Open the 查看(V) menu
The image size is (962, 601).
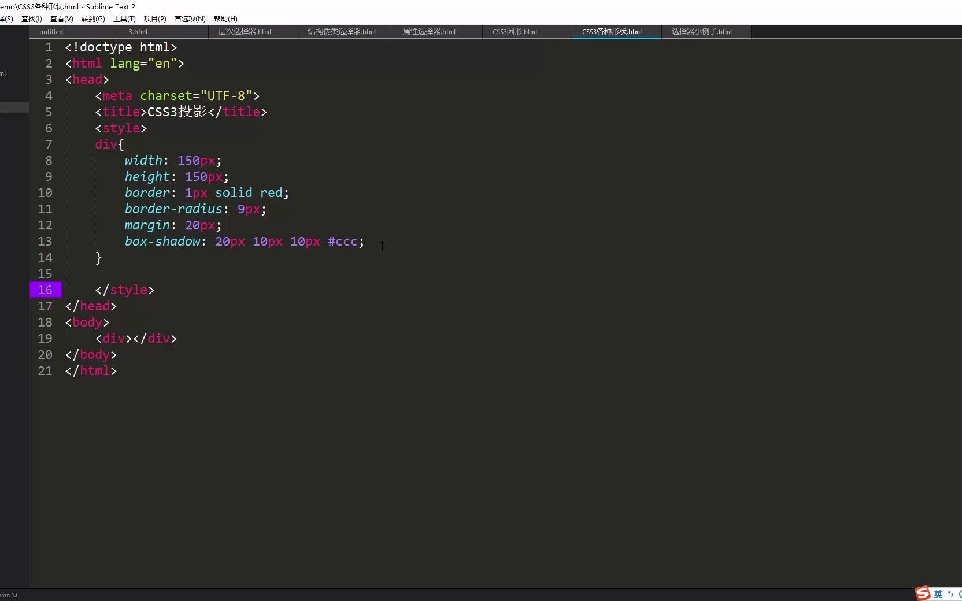click(x=62, y=19)
